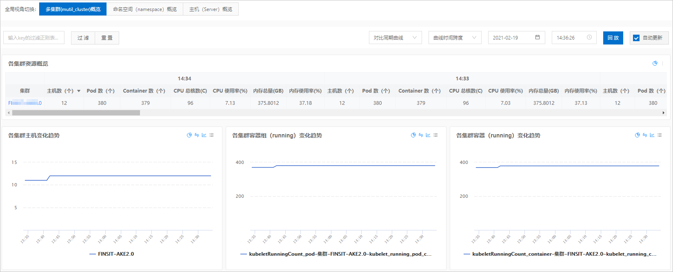Image resolution: width=673 pixels, height=272 pixels.
Task: Click 7.03 CPU usage cell
Action: click(x=506, y=103)
